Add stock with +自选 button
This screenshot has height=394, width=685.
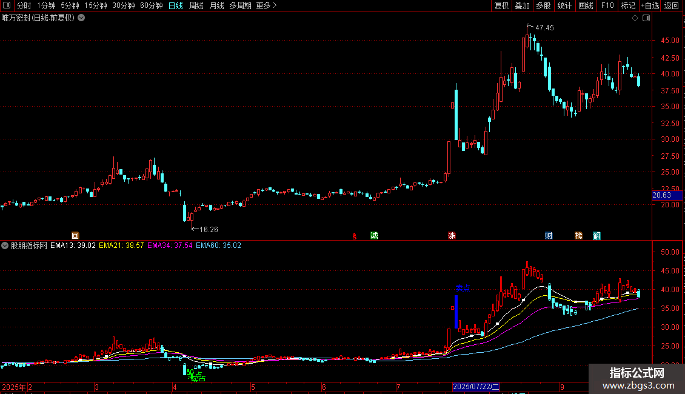pyautogui.click(x=650, y=5)
